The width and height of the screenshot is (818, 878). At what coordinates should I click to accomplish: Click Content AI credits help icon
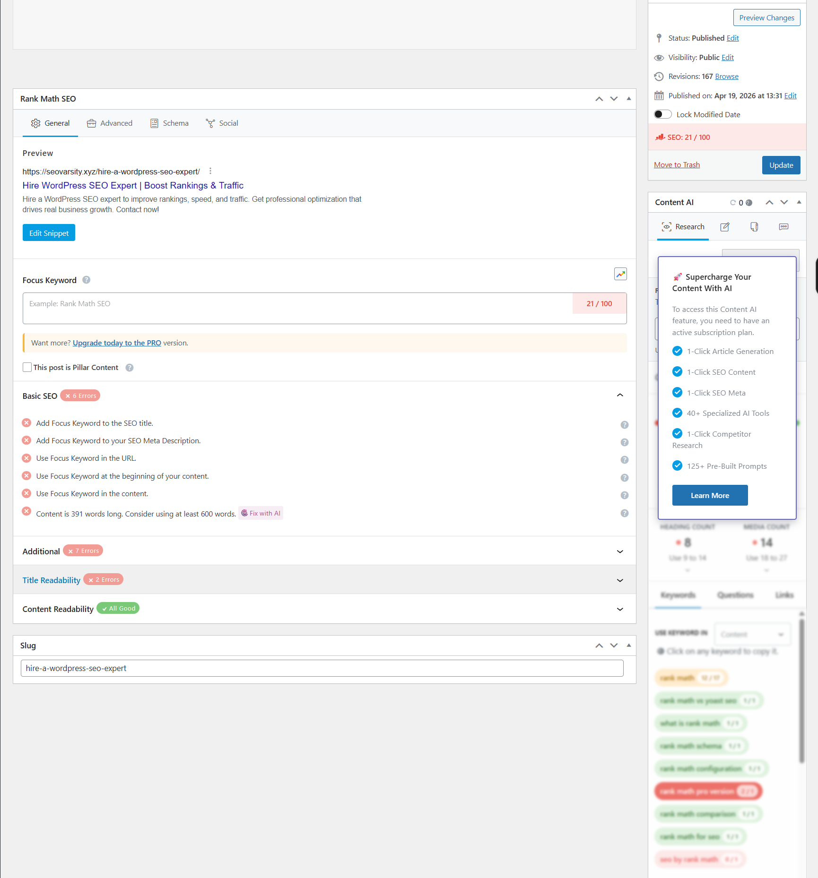pyautogui.click(x=749, y=203)
